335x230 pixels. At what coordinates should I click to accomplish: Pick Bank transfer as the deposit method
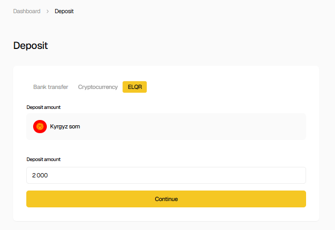50,87
